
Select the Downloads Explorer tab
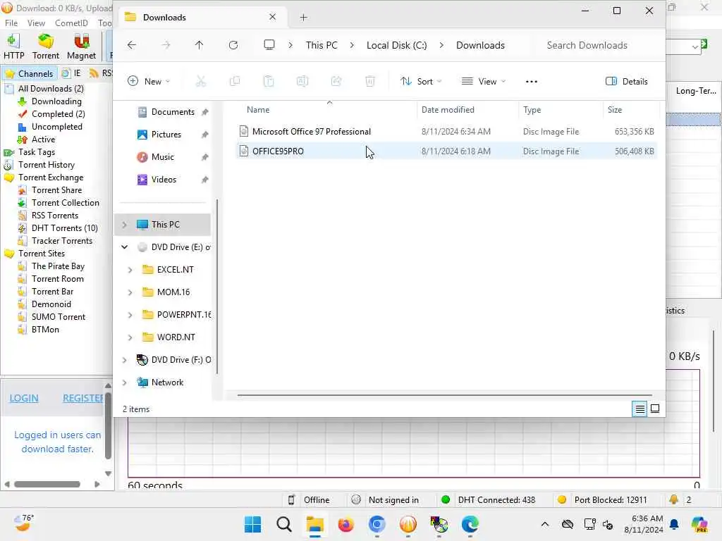[202, 18]
